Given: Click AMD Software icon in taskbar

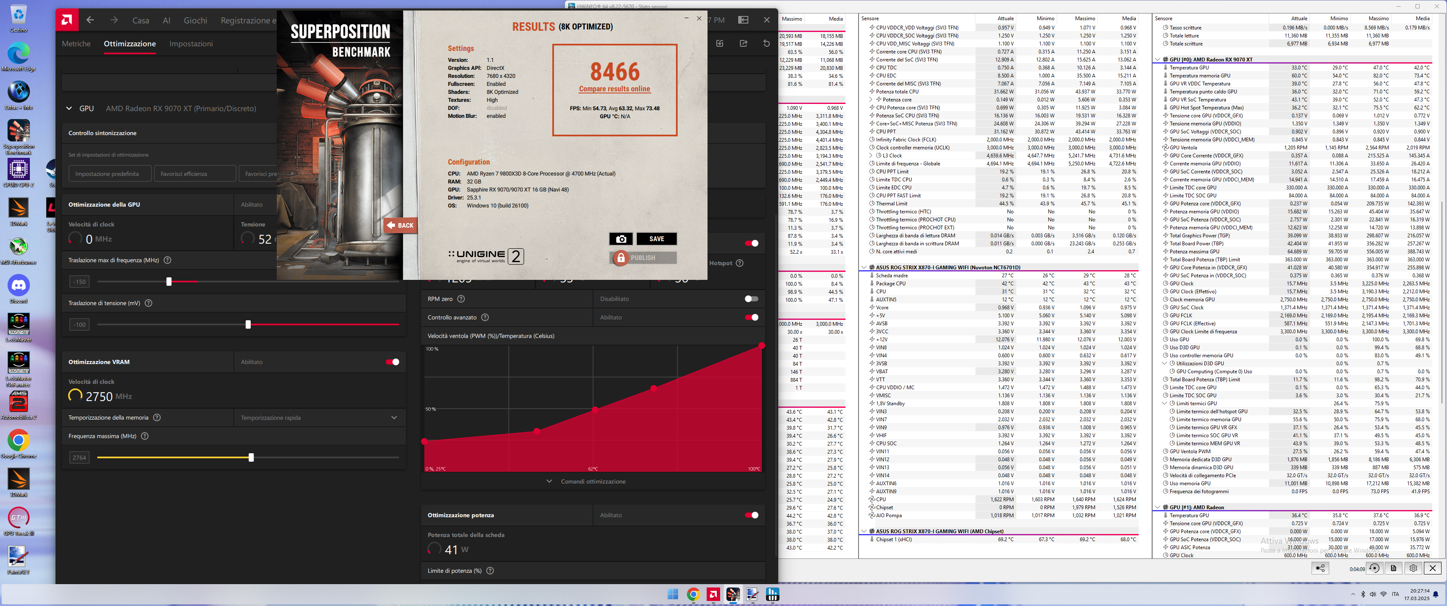Looking at the screenshot, I should 713,594.
